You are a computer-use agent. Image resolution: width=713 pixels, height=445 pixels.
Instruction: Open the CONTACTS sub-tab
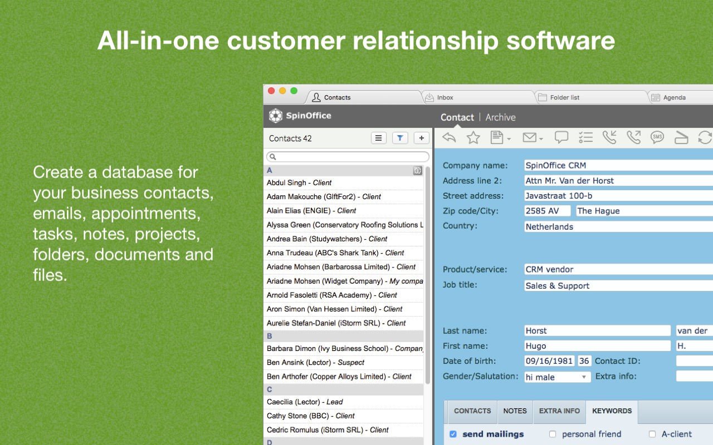click(x=472, y=411)
